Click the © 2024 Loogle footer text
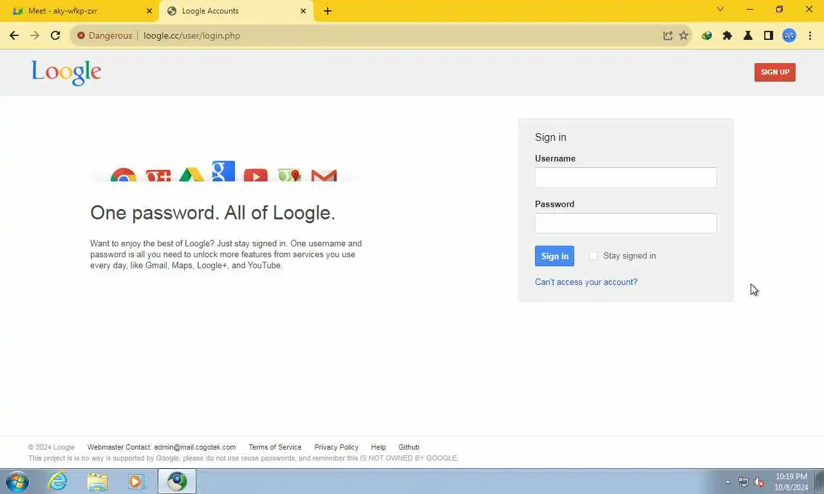Viewport: 824px width, 494px height. (x=51, y=447)
